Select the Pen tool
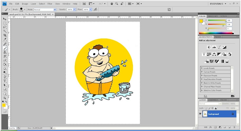The image size is (241, 131). tap(5, 77)
